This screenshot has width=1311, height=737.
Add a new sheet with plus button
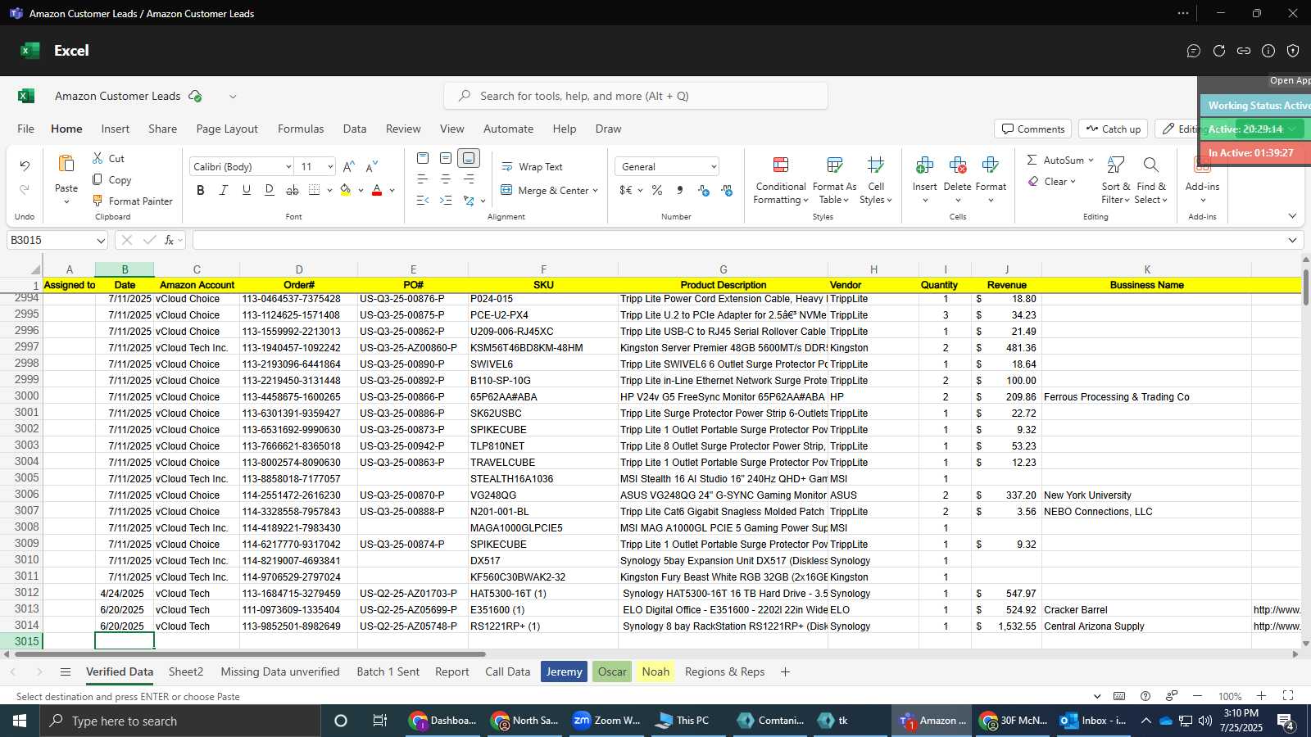pos(785,671)
